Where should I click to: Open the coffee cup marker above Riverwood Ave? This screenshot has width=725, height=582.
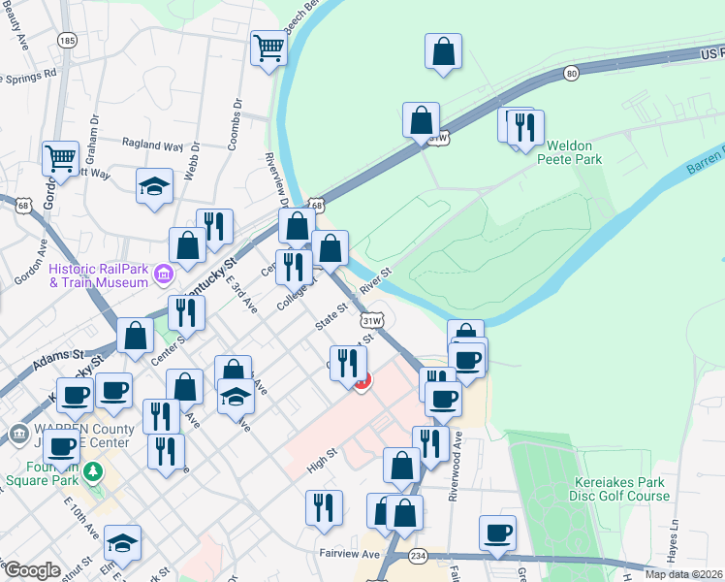click(443, 400)
